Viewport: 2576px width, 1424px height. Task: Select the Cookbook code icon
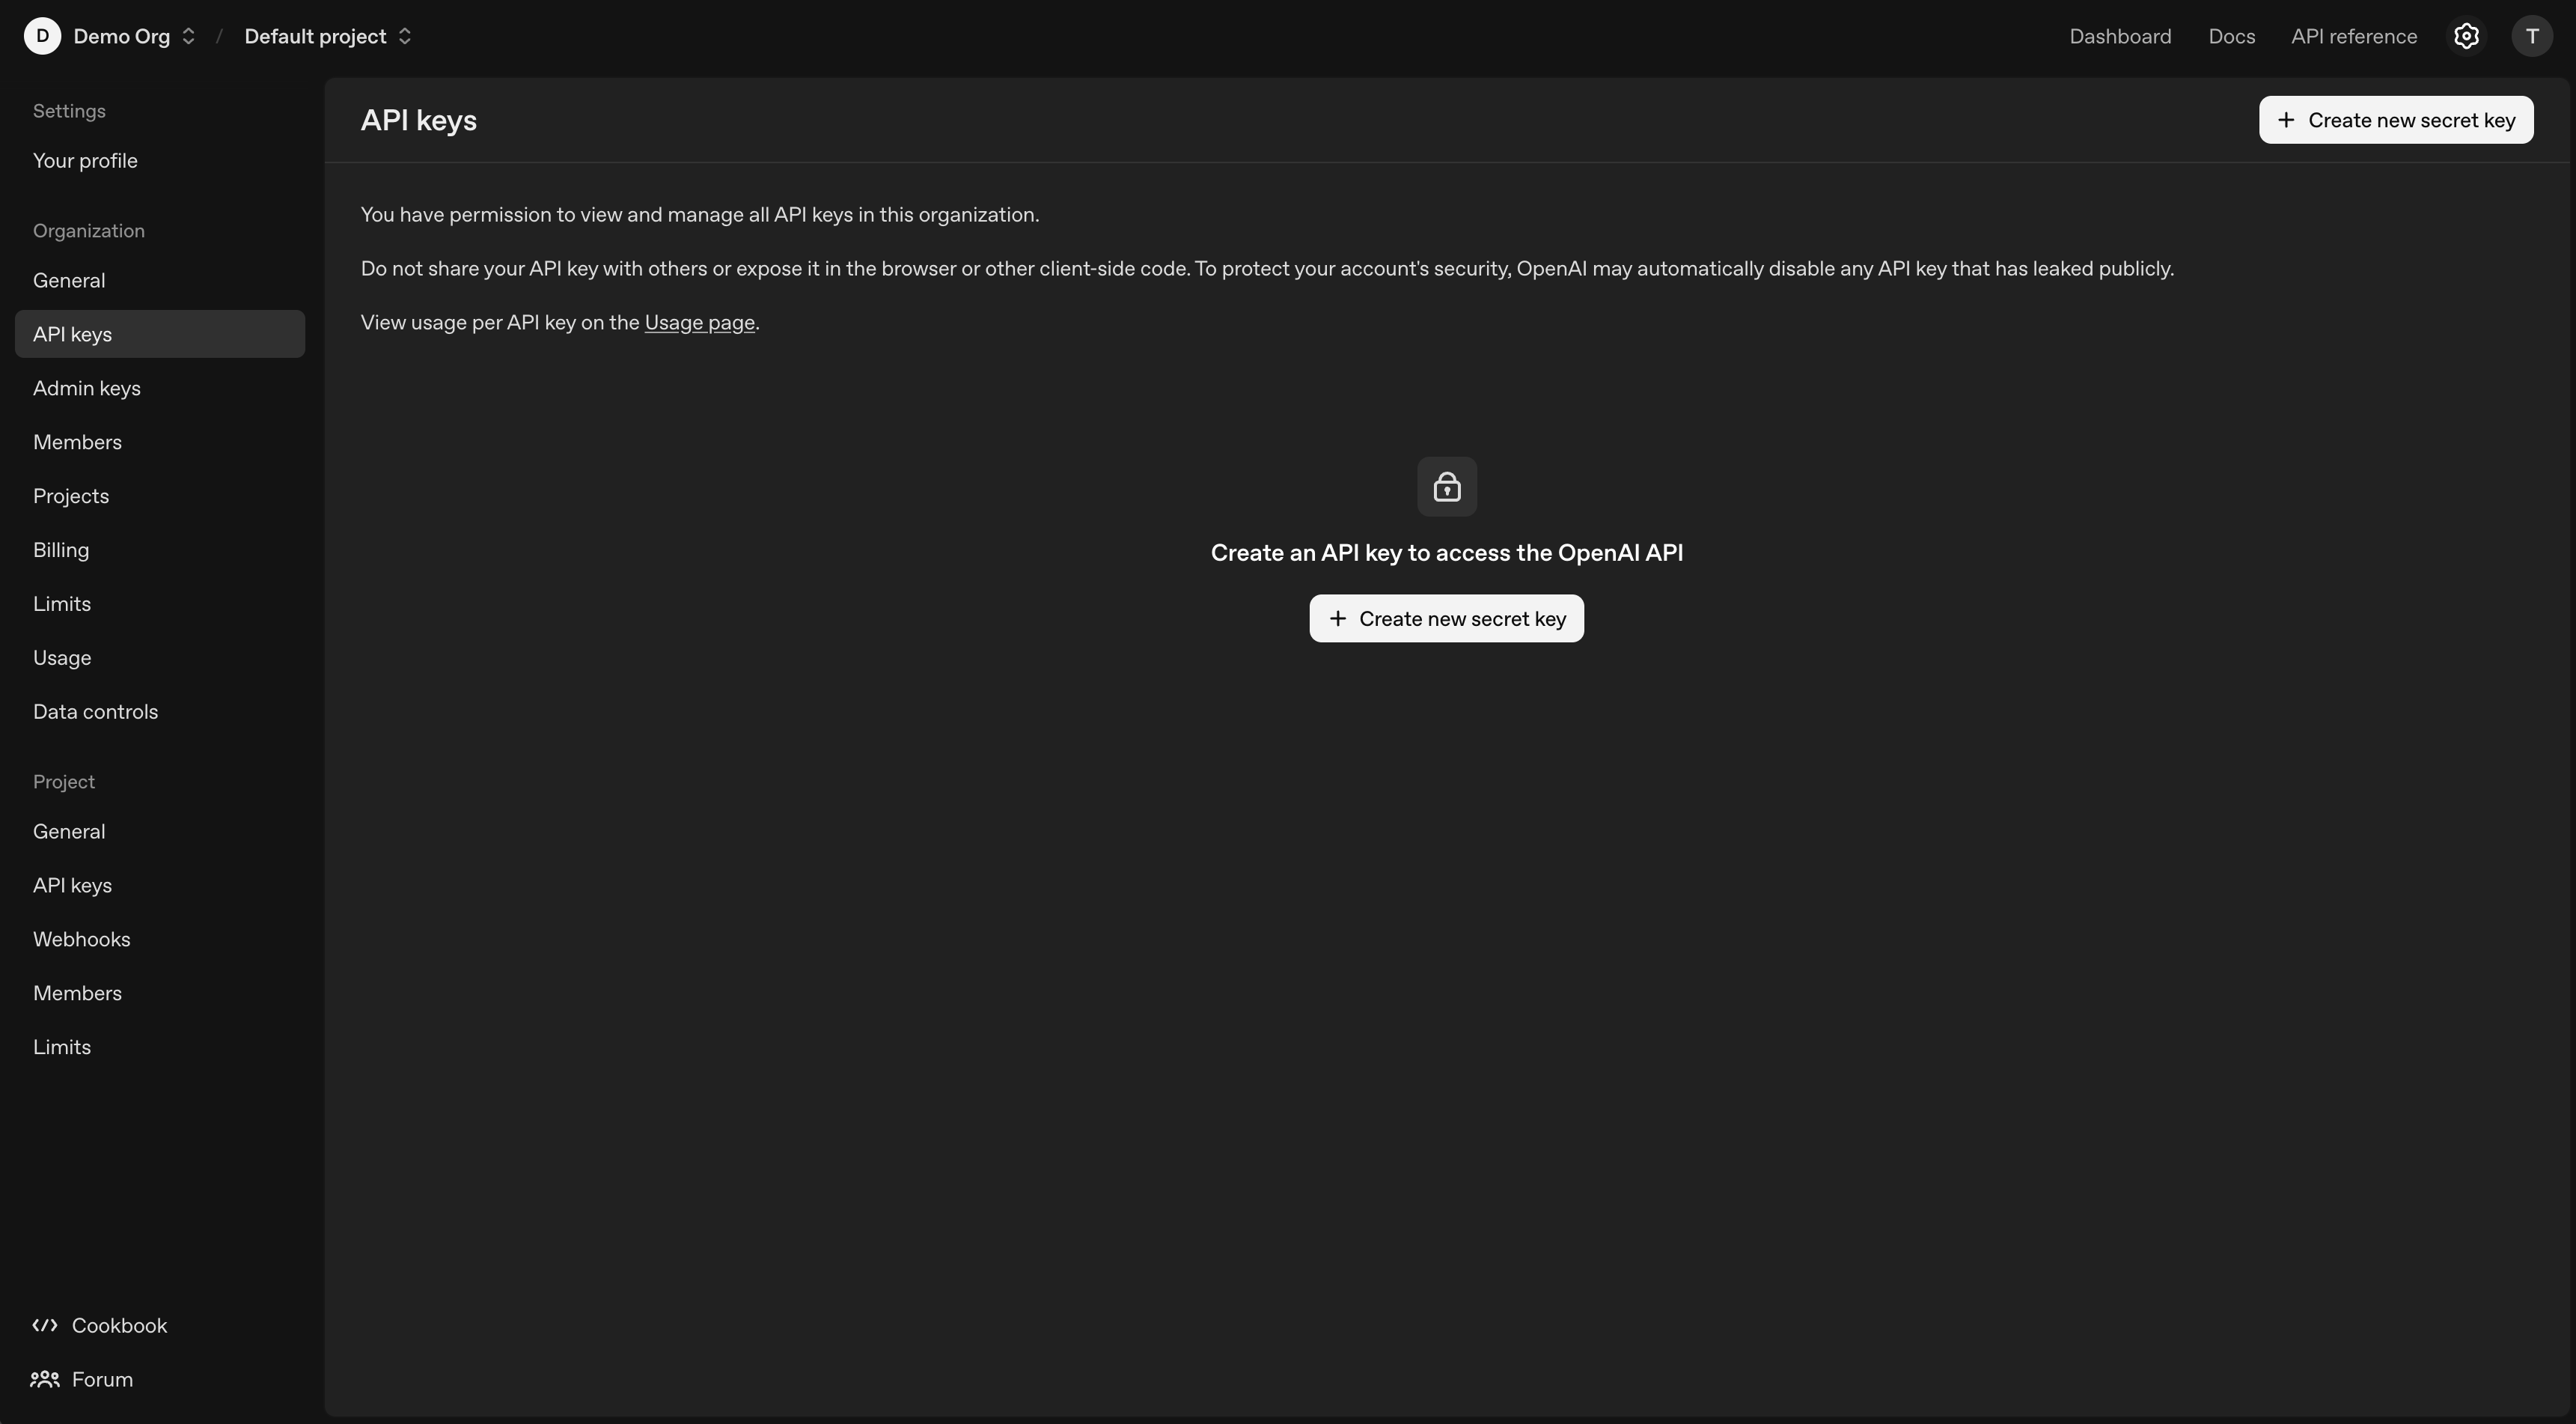pos(46,1325)
